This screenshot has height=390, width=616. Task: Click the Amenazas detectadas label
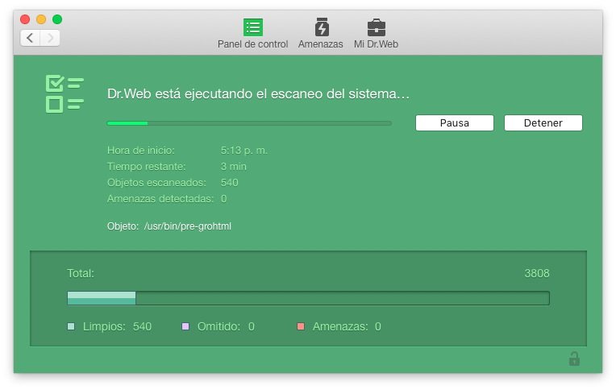click(x=160, y=199)
